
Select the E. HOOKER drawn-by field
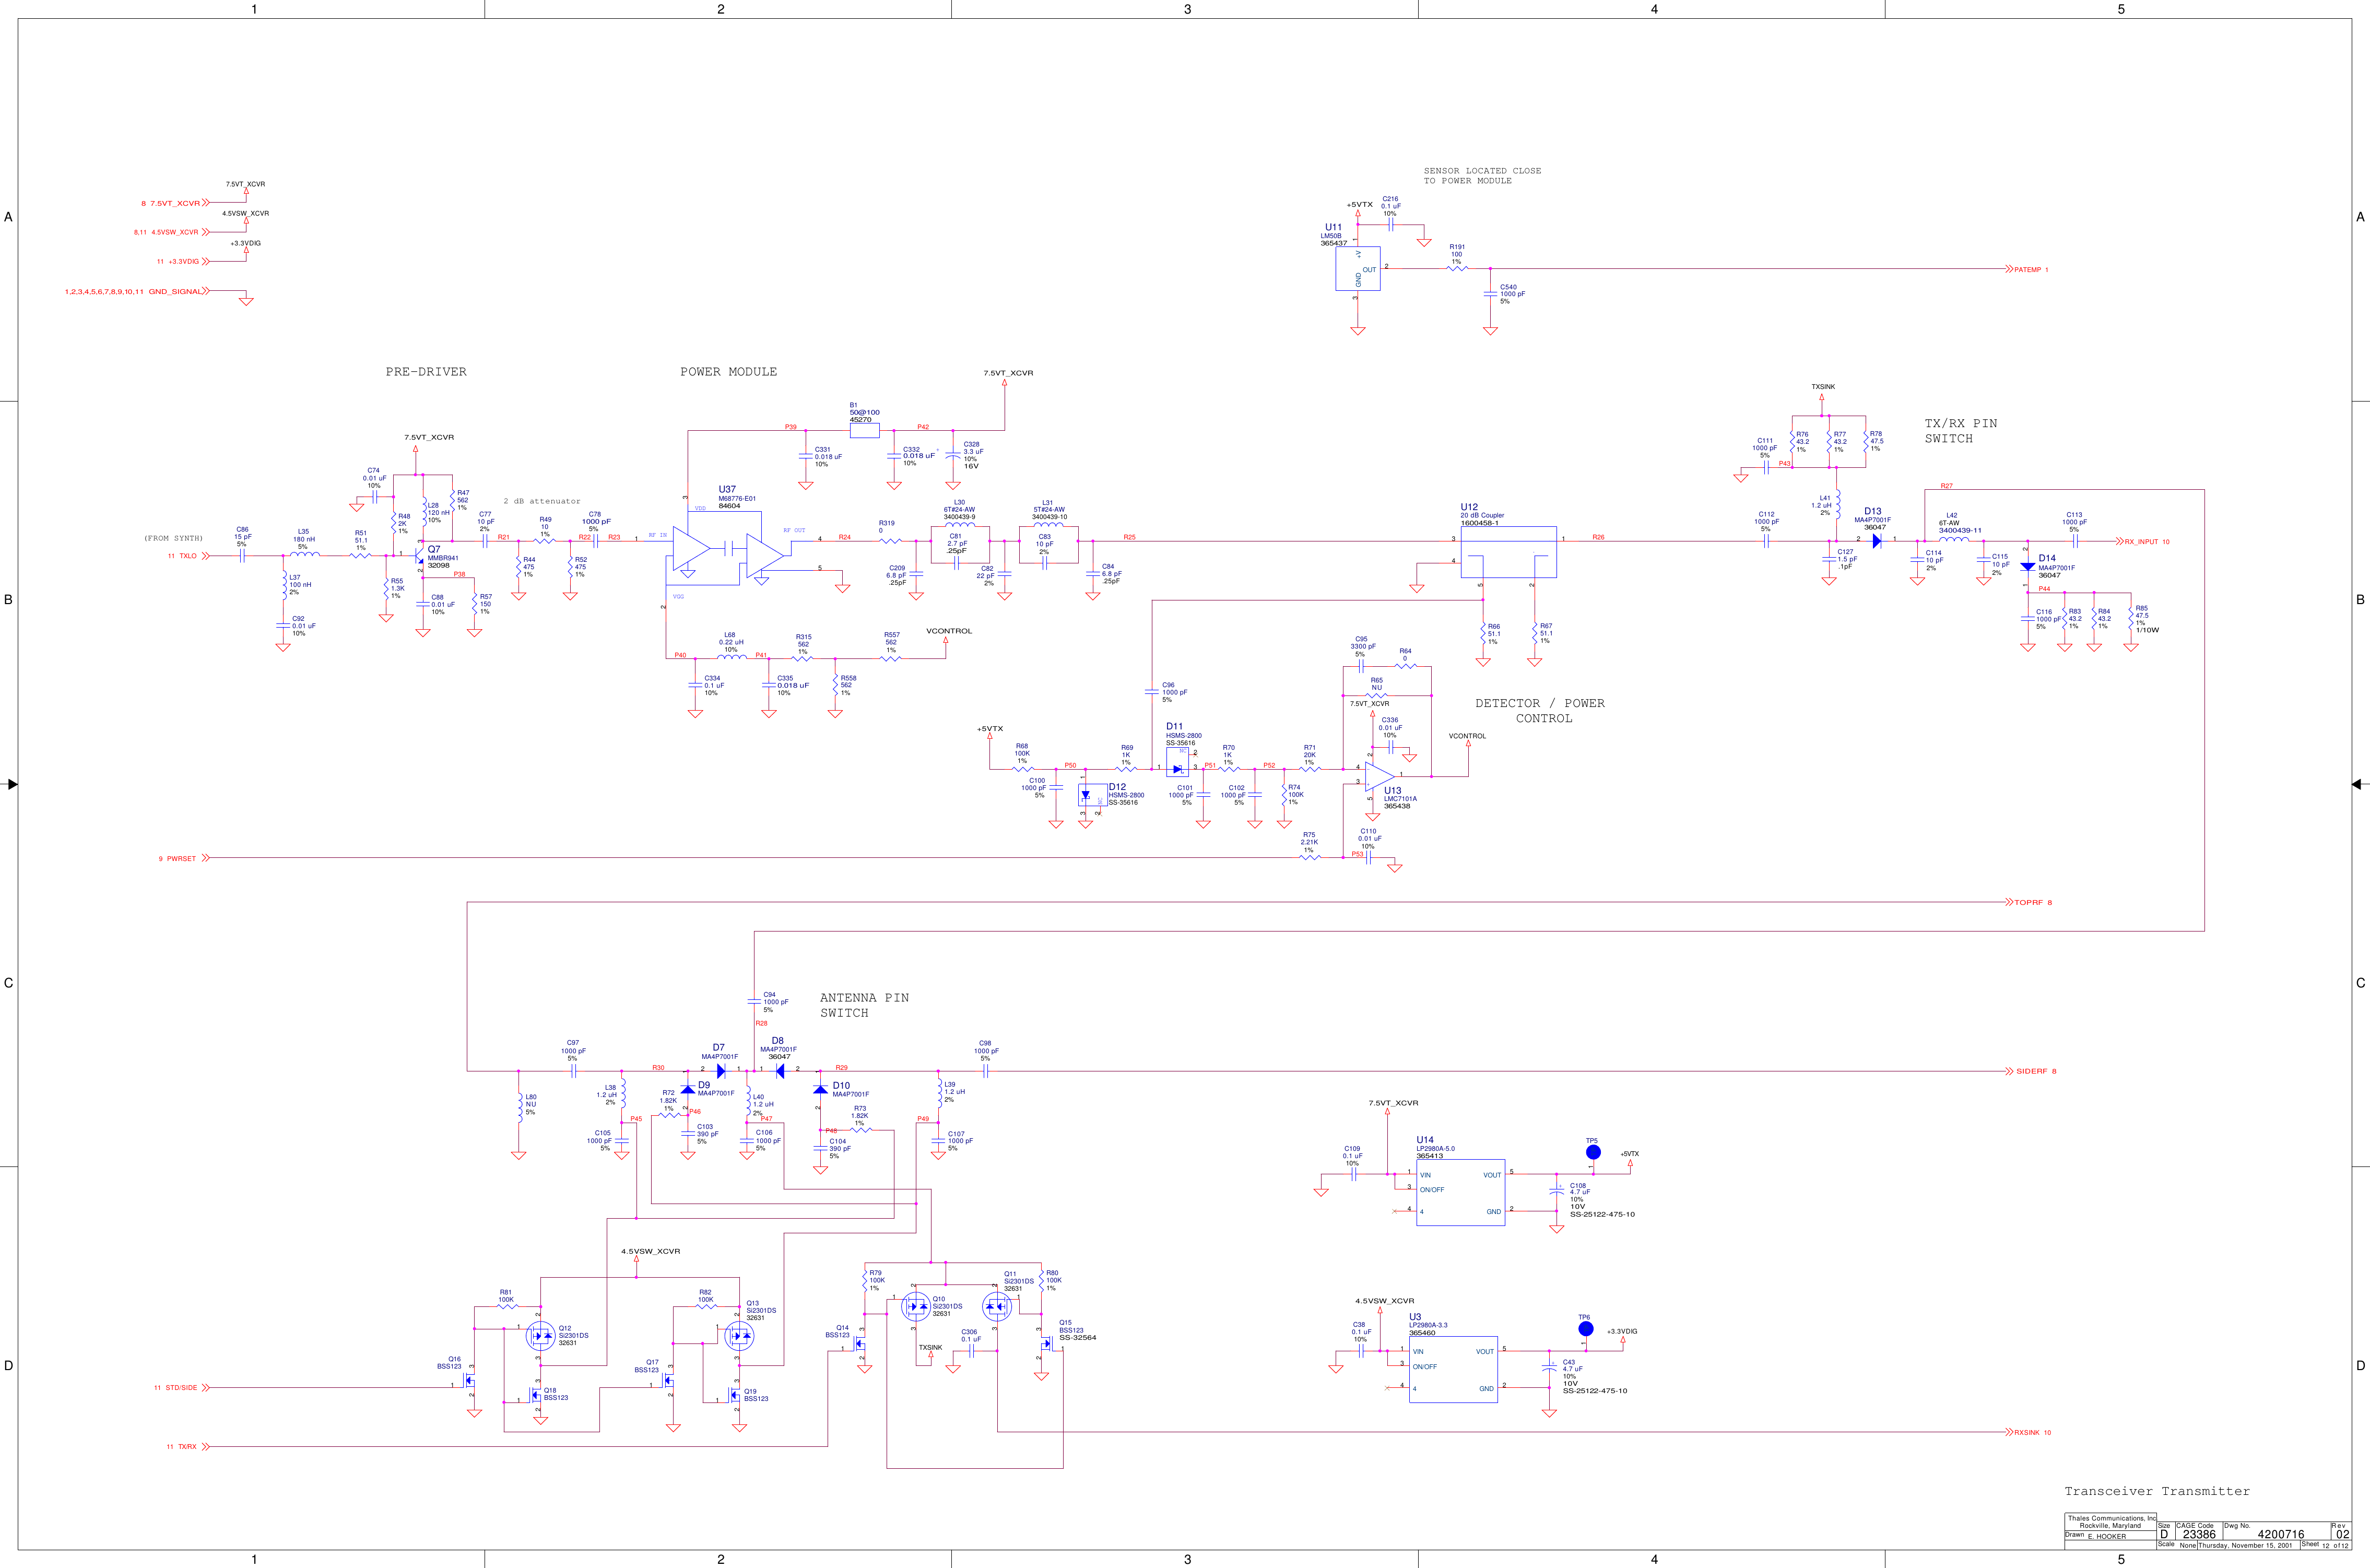coord(2107,1537)
